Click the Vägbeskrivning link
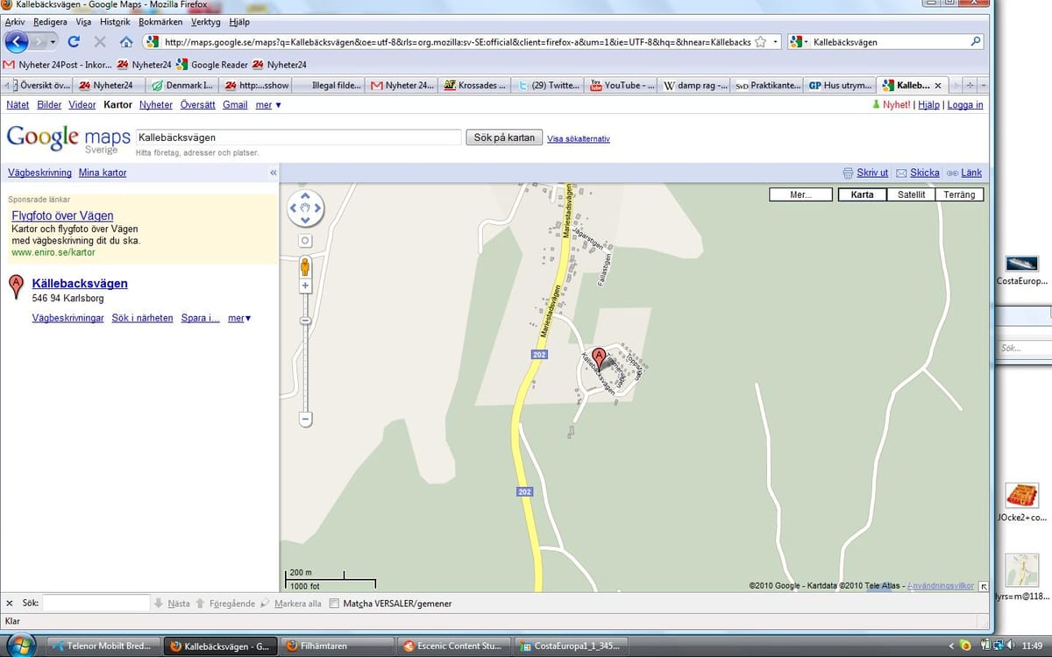Image resolution: width=1052 pixels, height=657 pixels. coord(39,173)
